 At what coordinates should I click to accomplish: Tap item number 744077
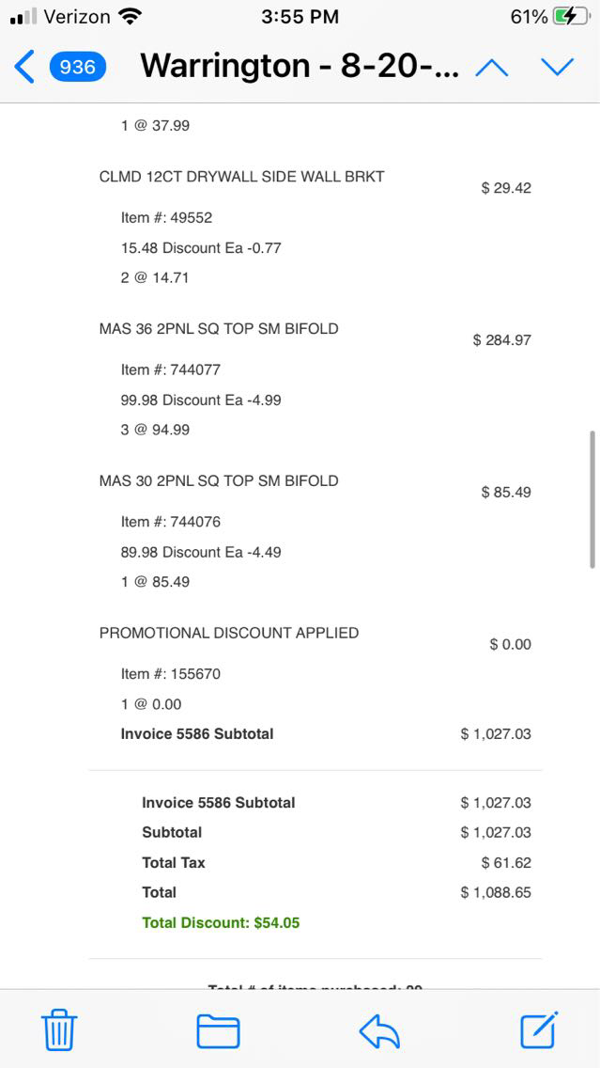[195, 369]
